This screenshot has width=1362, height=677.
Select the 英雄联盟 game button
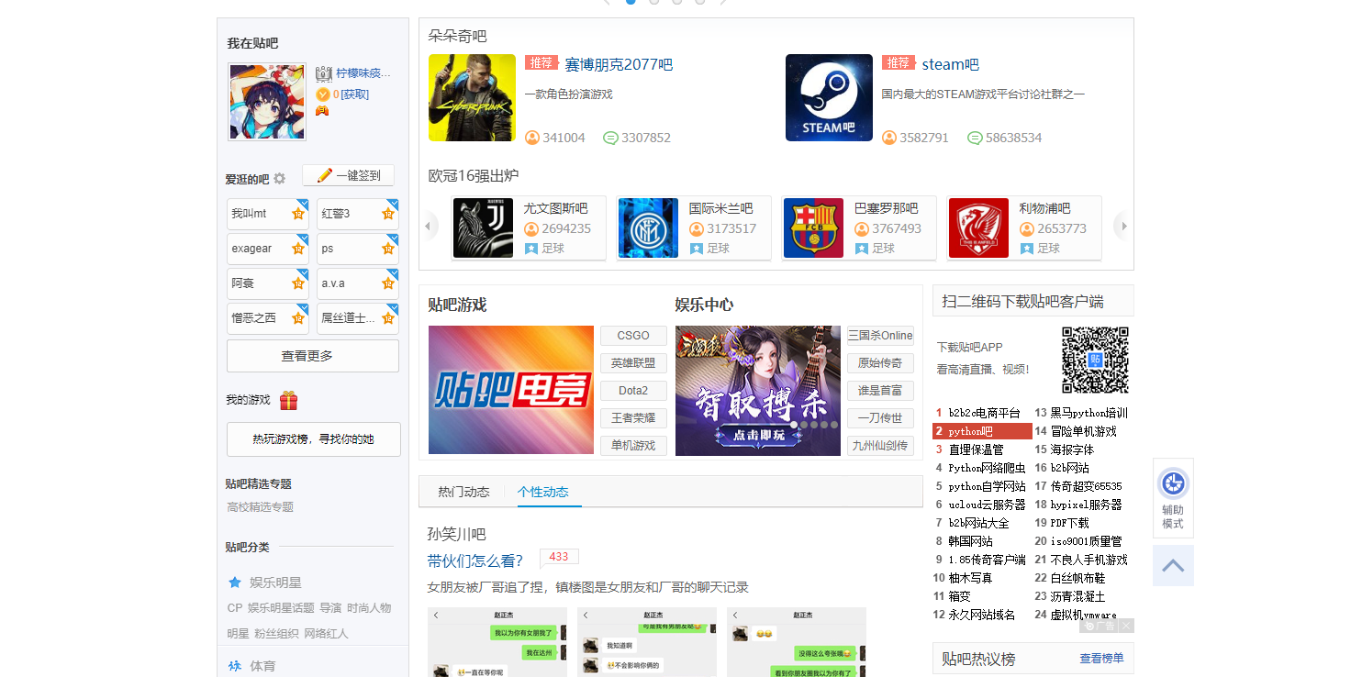click(x=633, y=363)
